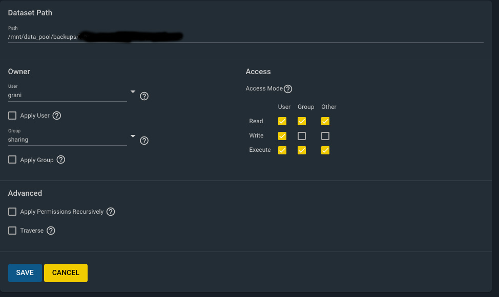
Task: Click the CANCEL button
Action: coord(66,273)
